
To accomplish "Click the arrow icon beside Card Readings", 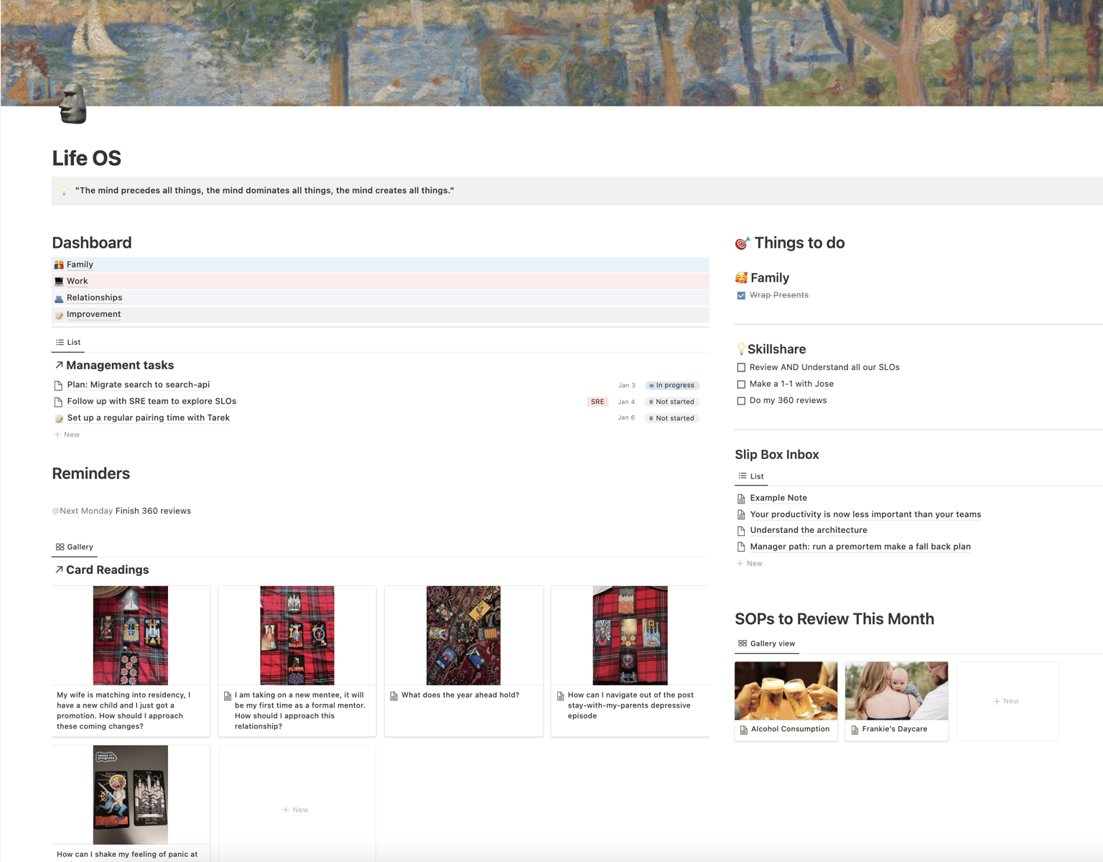I will pyautogui.click(x=59, y=570).
